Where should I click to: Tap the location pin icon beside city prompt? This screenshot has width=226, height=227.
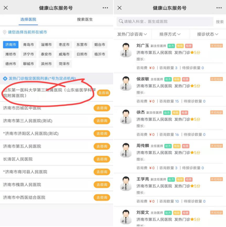4,32
